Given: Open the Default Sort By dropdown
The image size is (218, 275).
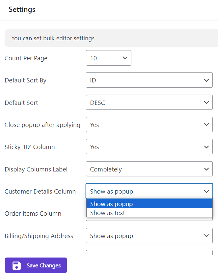Looking at the screenshot, I should pos(149,80).
